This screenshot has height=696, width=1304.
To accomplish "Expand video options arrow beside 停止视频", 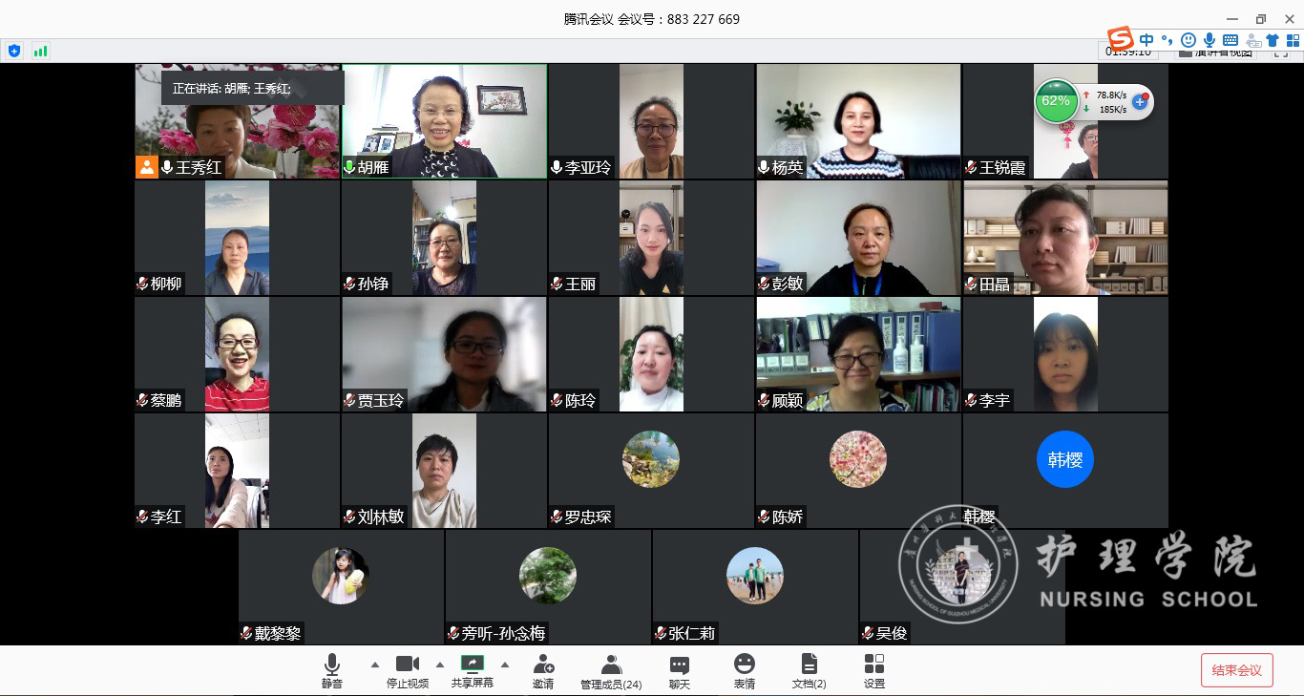I will click(x=439, y=664).
